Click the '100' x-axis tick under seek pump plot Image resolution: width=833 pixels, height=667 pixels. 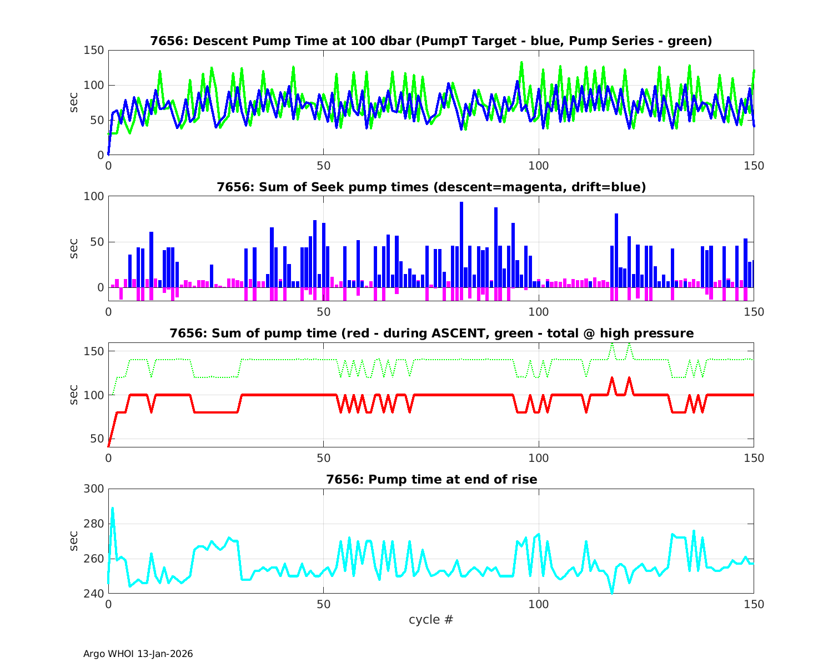point(539,312)
